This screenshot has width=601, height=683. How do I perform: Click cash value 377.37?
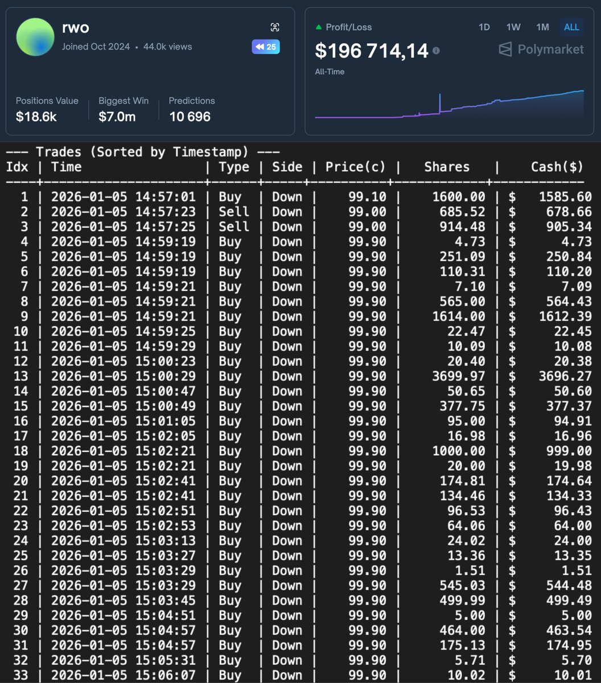point(569,406)
